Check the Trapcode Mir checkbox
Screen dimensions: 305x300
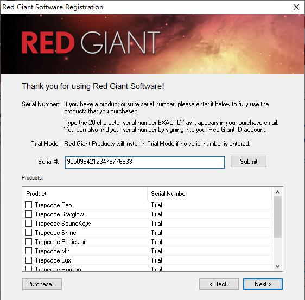pyautogui.click(x=28, y=251)
